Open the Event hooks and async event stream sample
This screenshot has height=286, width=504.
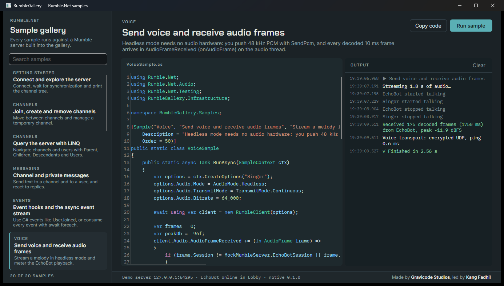pyautogui.click(x=58, y=212)
